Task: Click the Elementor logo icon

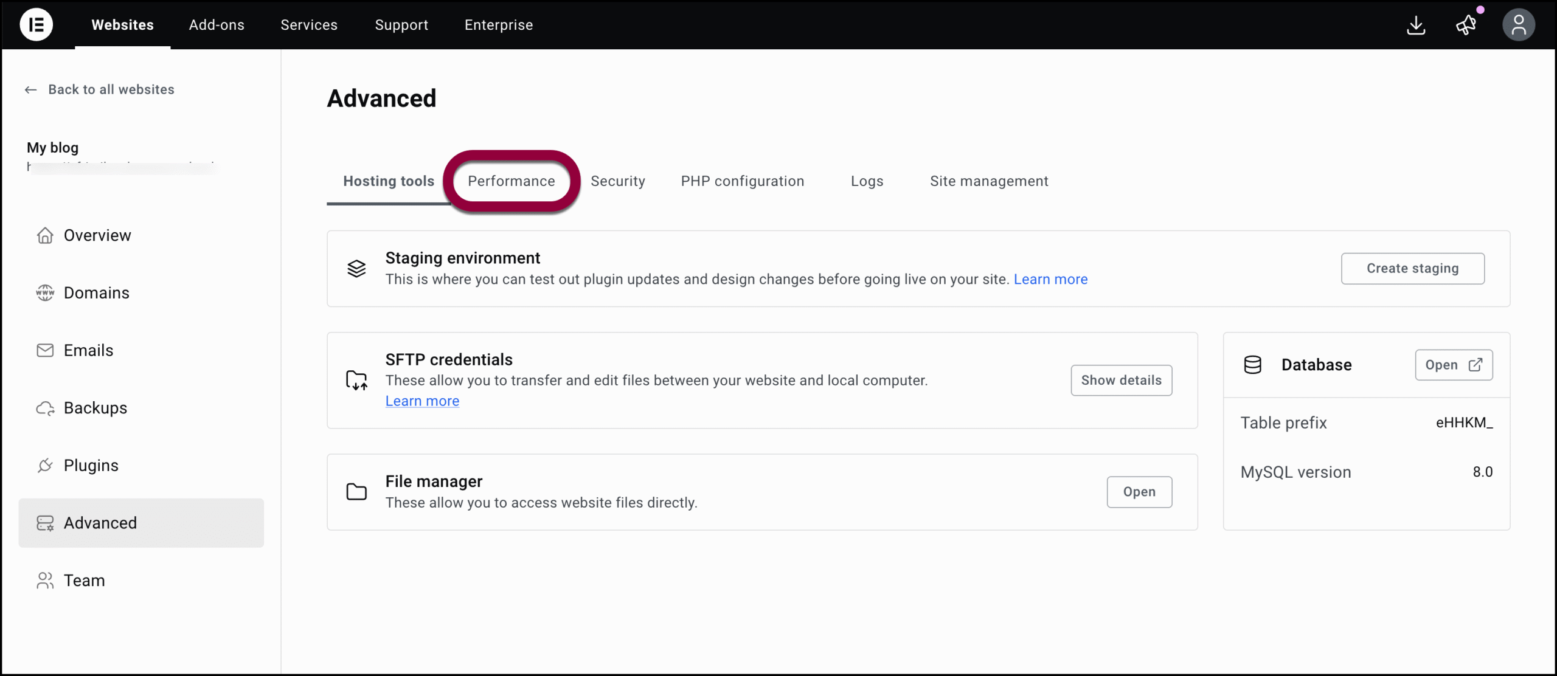Action: [x=36, y=25]
